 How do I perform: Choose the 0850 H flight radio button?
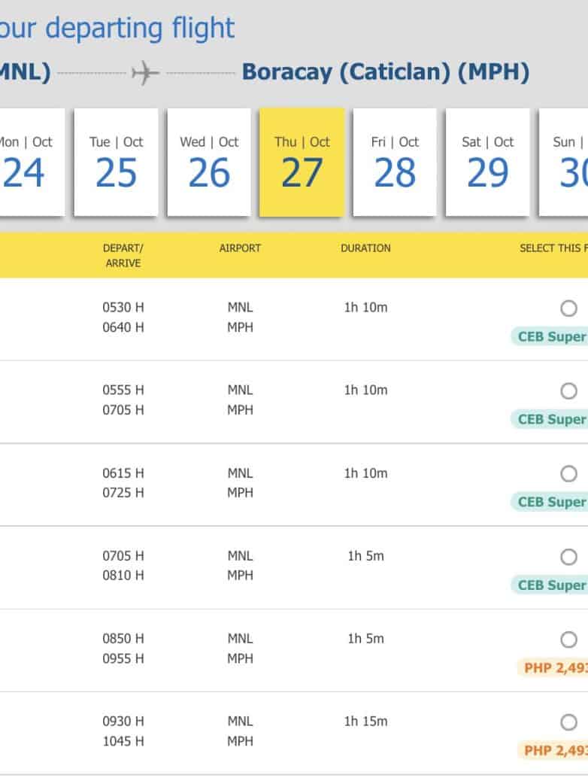point(568,640)
